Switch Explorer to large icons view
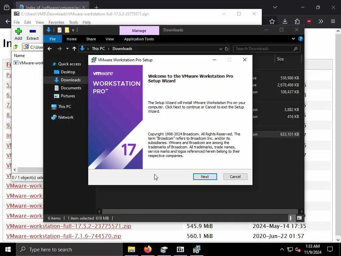341x256 pixels. coord(299,218)
